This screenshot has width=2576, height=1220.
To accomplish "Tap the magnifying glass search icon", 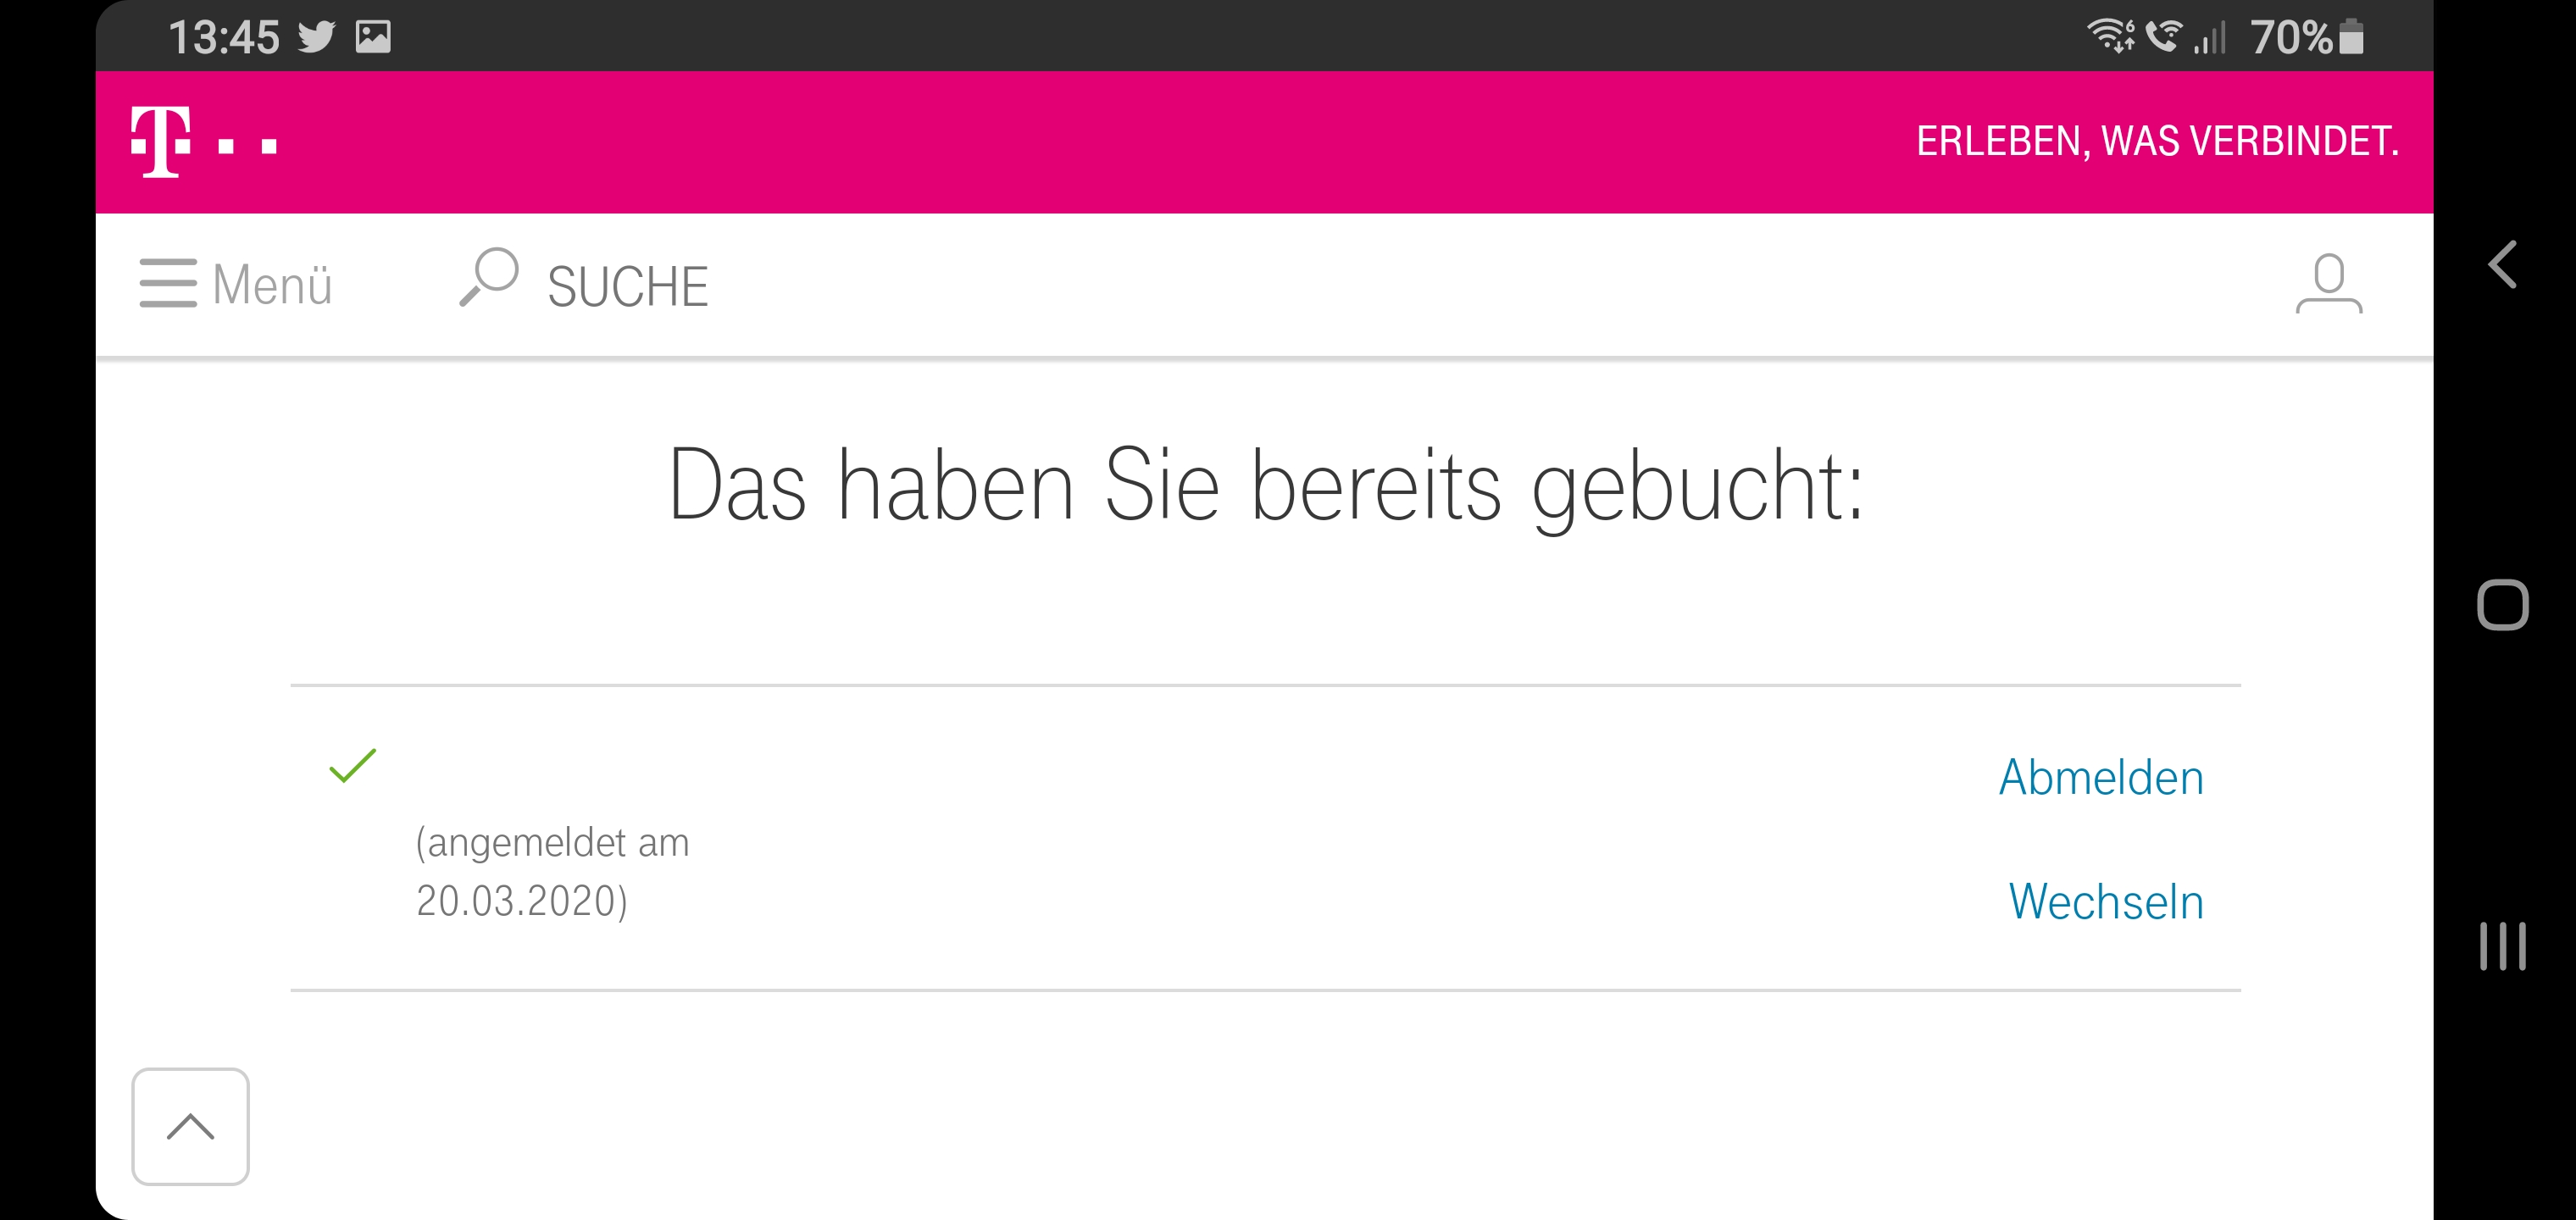I will [x=489, y=277].
